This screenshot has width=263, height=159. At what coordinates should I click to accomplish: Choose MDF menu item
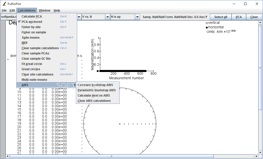(47, 43)
